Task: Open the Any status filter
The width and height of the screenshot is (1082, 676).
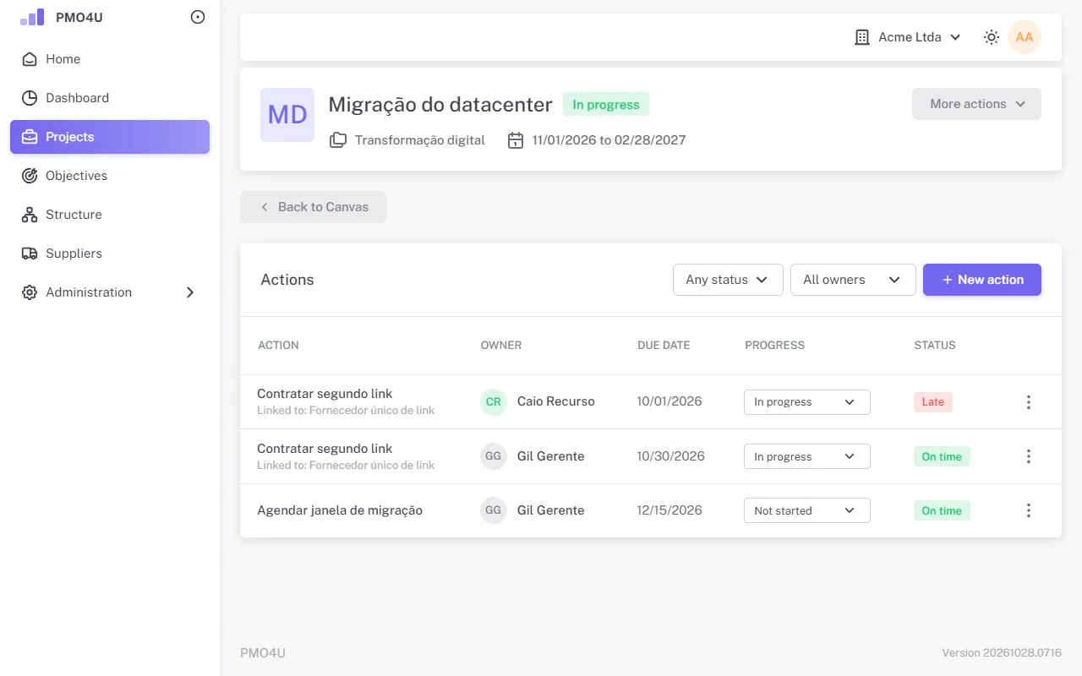Action: pos(728,280)
